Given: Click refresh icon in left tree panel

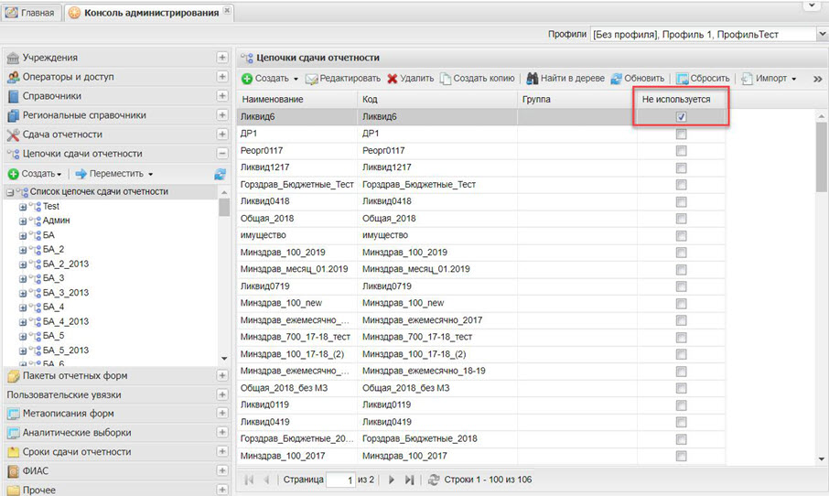Looking at the screenshot, I should pos(220,174).
